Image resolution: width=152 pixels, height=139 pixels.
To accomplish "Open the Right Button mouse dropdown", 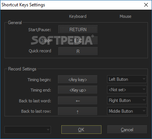I will (127, 100).
